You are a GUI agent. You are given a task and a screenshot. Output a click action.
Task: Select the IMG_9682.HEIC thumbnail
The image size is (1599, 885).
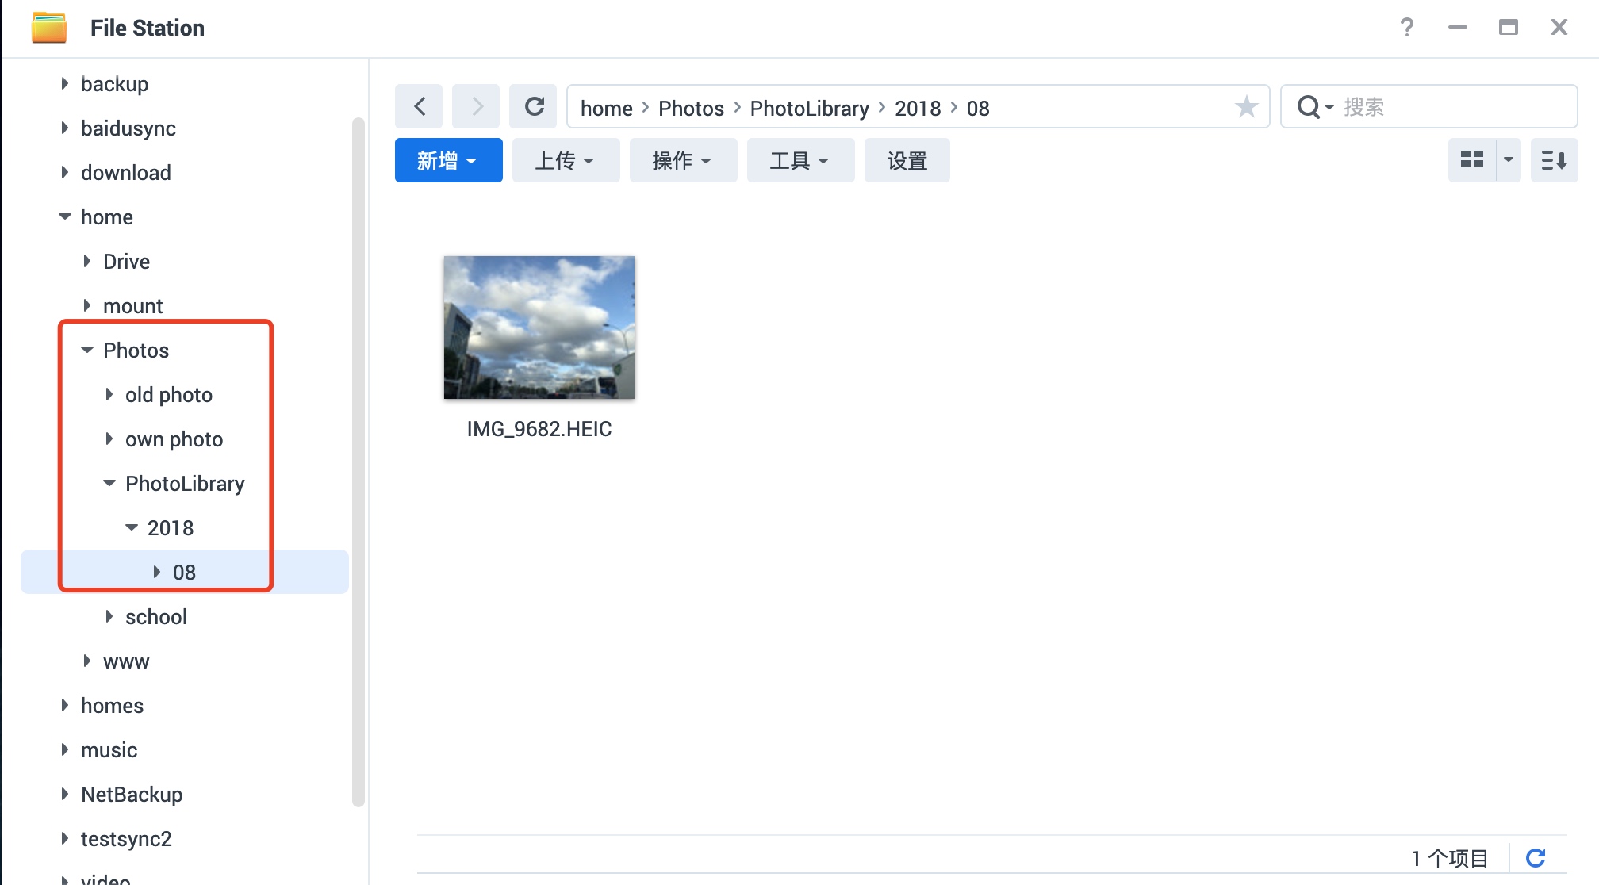(x=539, y=327)
